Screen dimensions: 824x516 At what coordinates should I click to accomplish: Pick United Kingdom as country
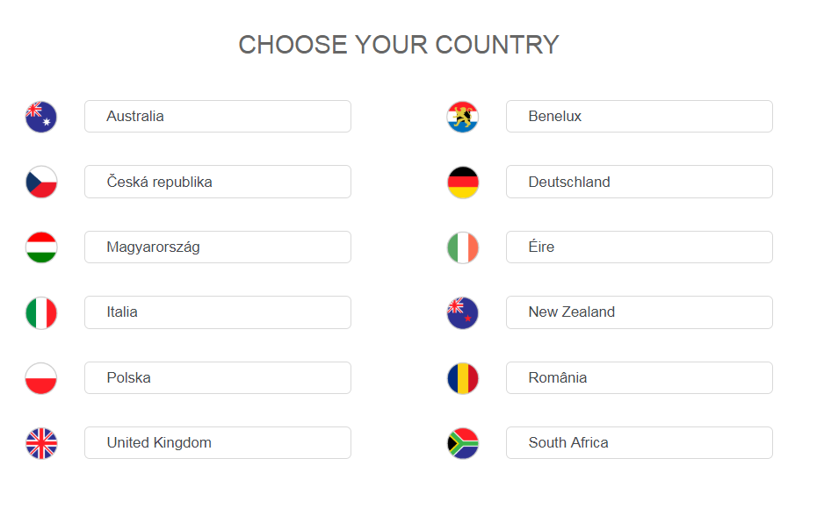coord(218,443)
